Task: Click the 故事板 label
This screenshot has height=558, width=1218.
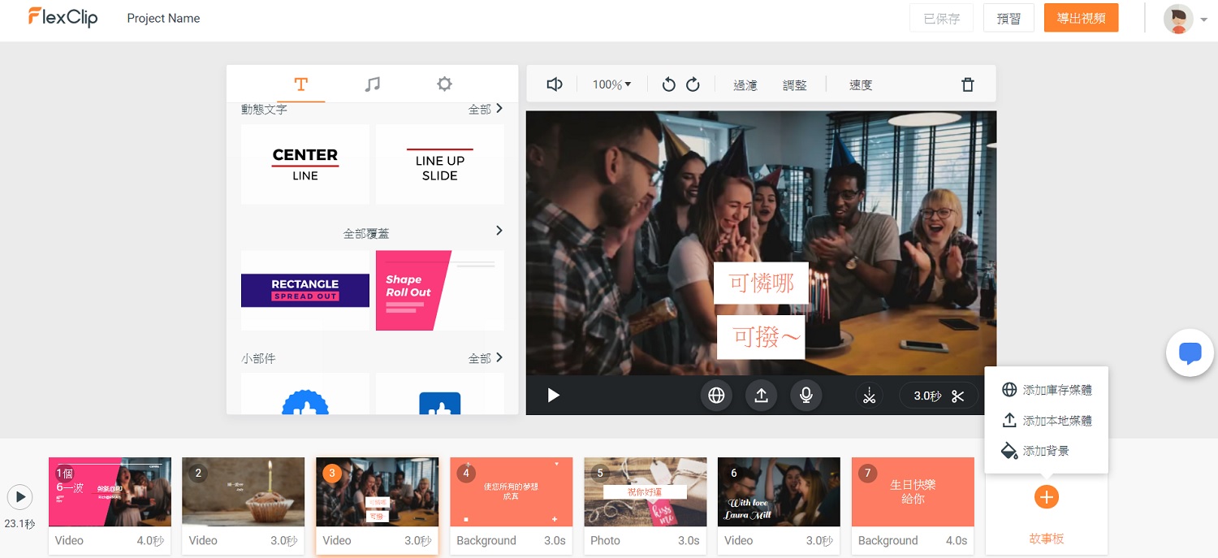Action: click(x=1046, y=539)
